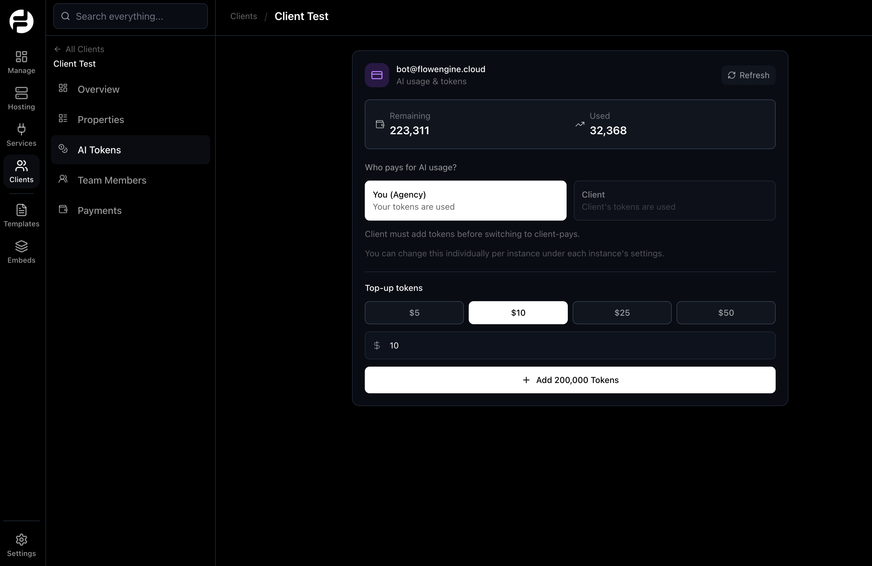Choose the $25 top-up amount
Viewport: 872px width, 566px height.
tap(622, 312)
